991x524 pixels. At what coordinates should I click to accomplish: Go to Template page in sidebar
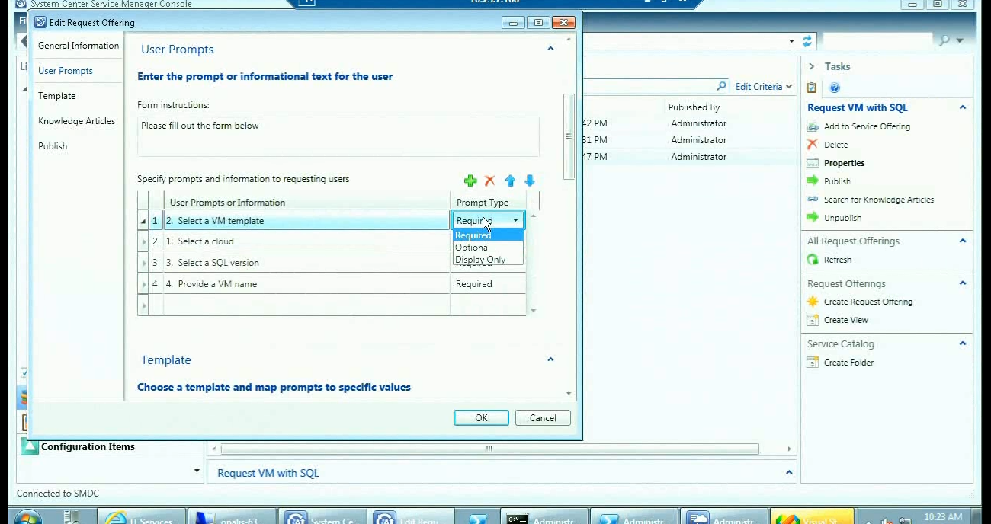tap(57, 96)
